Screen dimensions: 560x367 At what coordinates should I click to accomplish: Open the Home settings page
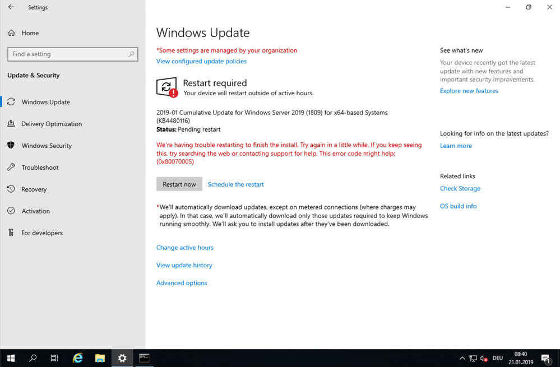pyautogui.click(x=30, y=33)
